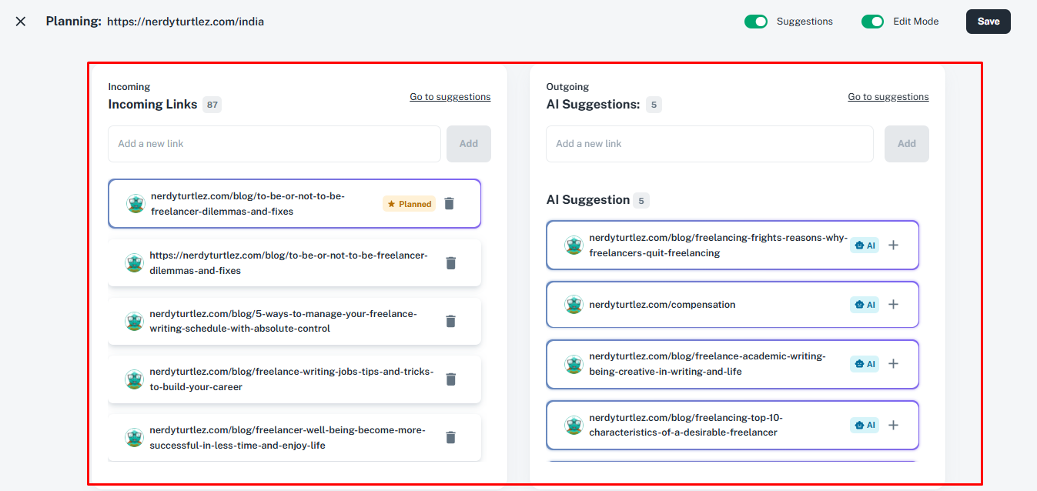
Task: Select the freelancing-top-10-characteristics suggestion text
Action: pos(686,425)
